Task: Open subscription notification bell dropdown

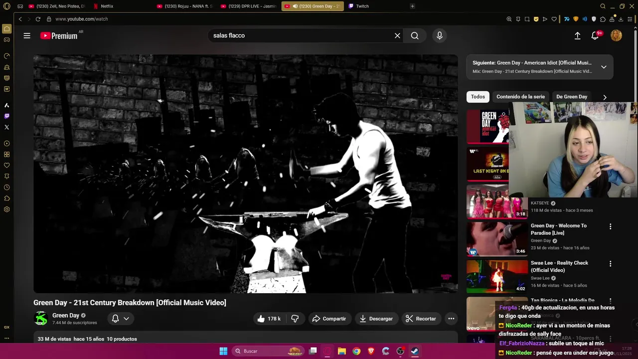Action: tap(121, 319)
